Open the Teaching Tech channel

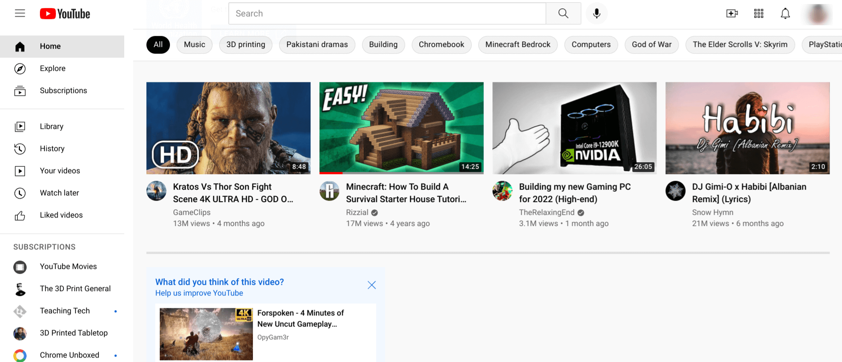(x=62, y=311)
